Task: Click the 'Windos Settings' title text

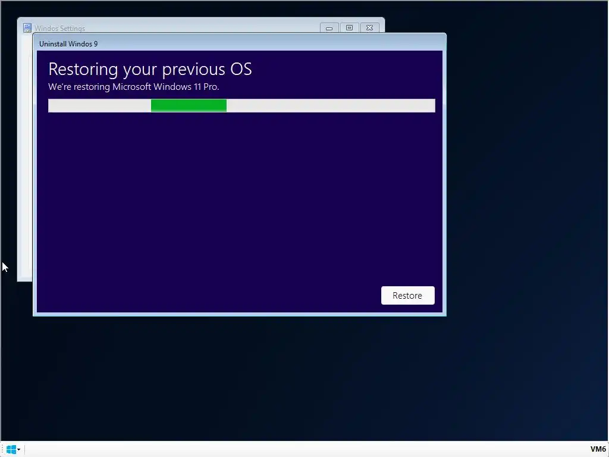Action: coord(60,29)
